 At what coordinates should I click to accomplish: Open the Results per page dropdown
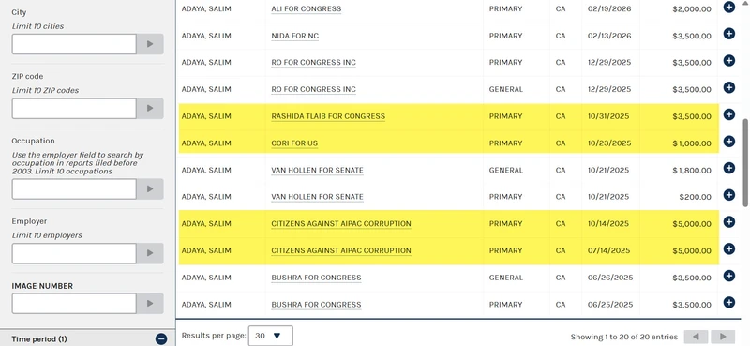pos(271,336)
